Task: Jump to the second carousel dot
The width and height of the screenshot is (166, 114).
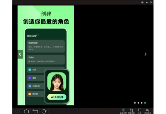Action: click(x=138, y=103)
